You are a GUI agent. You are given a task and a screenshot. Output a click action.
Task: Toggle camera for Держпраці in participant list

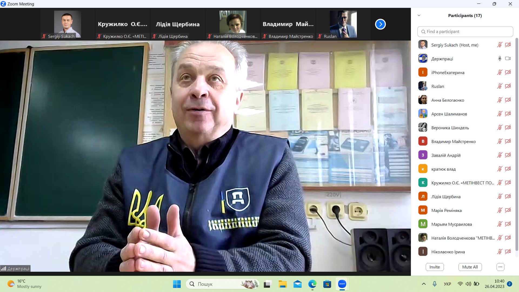point(508,58)
